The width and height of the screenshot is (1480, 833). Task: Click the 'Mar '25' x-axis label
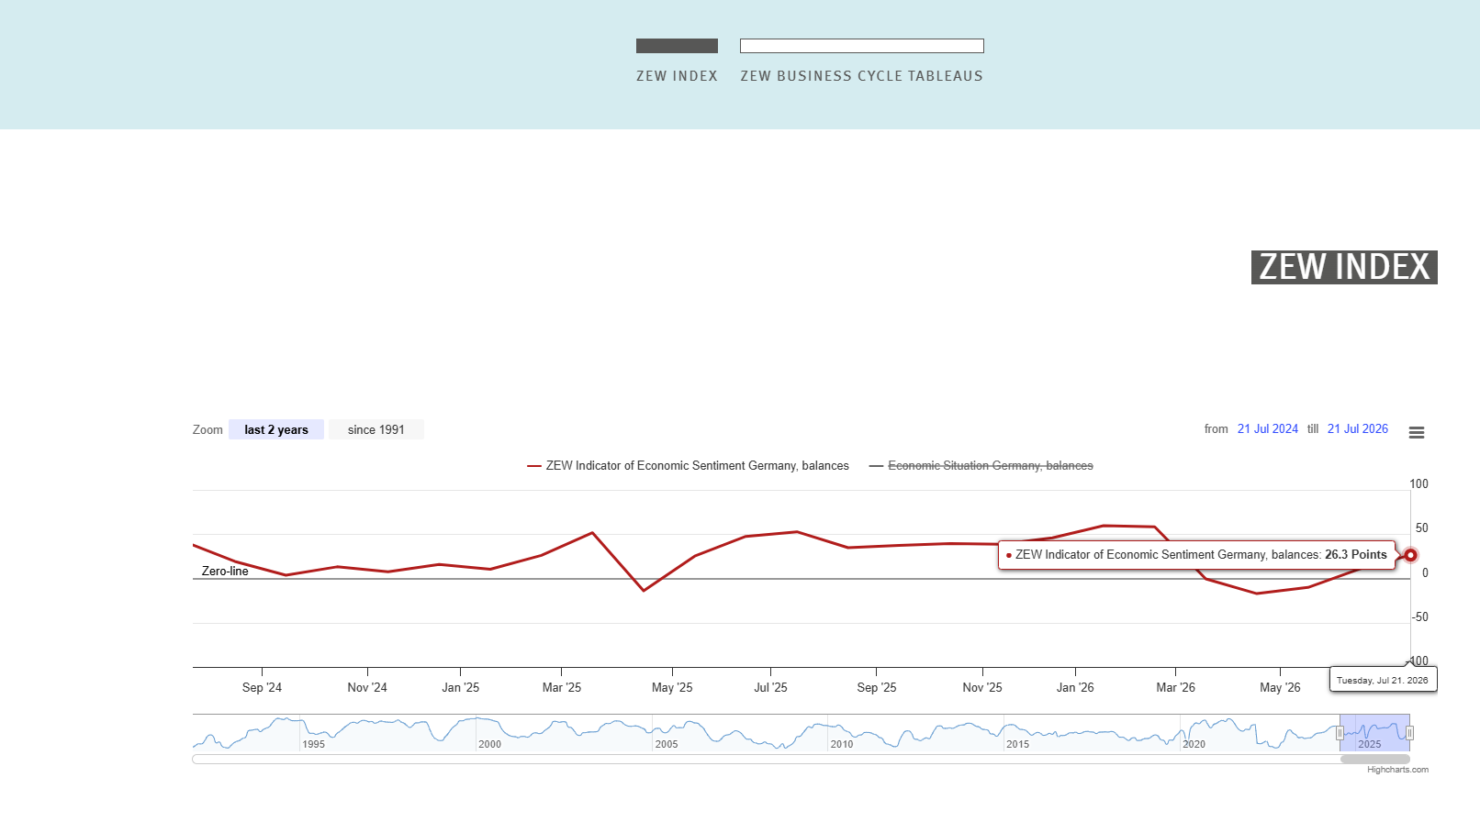[562, 687]
